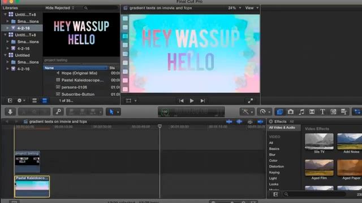Collapse the Untitled library disclosure triangle
This screenshot has height=203, width=362.
pyautogui.click(x=5, y=55)
